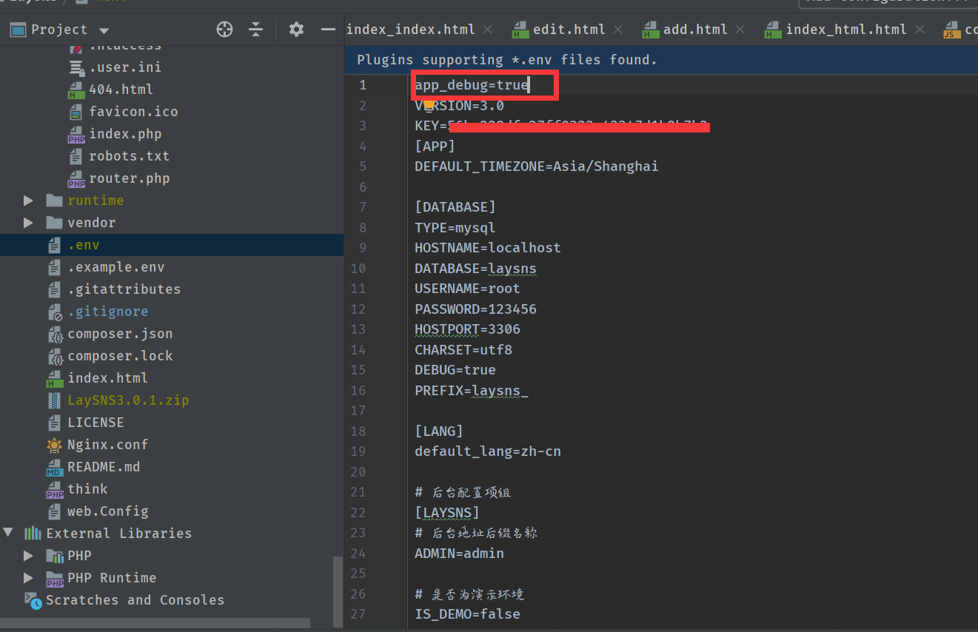This screenshot has width=978, height=632.
Task: Click the IS_DEMO=false line
Action: (x=467, y=614)
